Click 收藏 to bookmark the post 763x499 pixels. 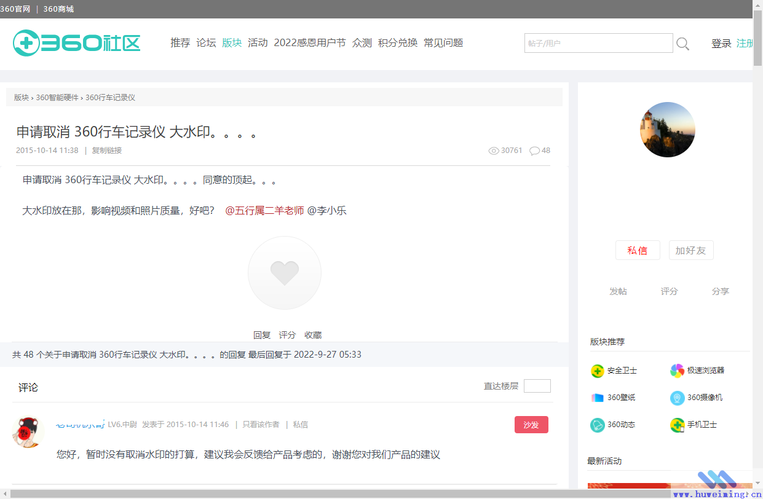313,335
